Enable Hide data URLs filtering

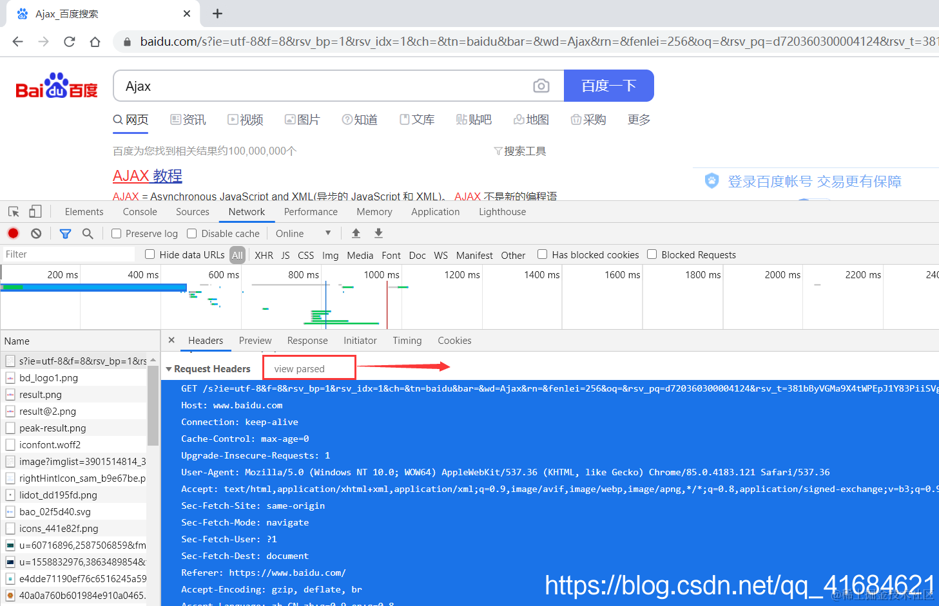click(x=150, y=254)
